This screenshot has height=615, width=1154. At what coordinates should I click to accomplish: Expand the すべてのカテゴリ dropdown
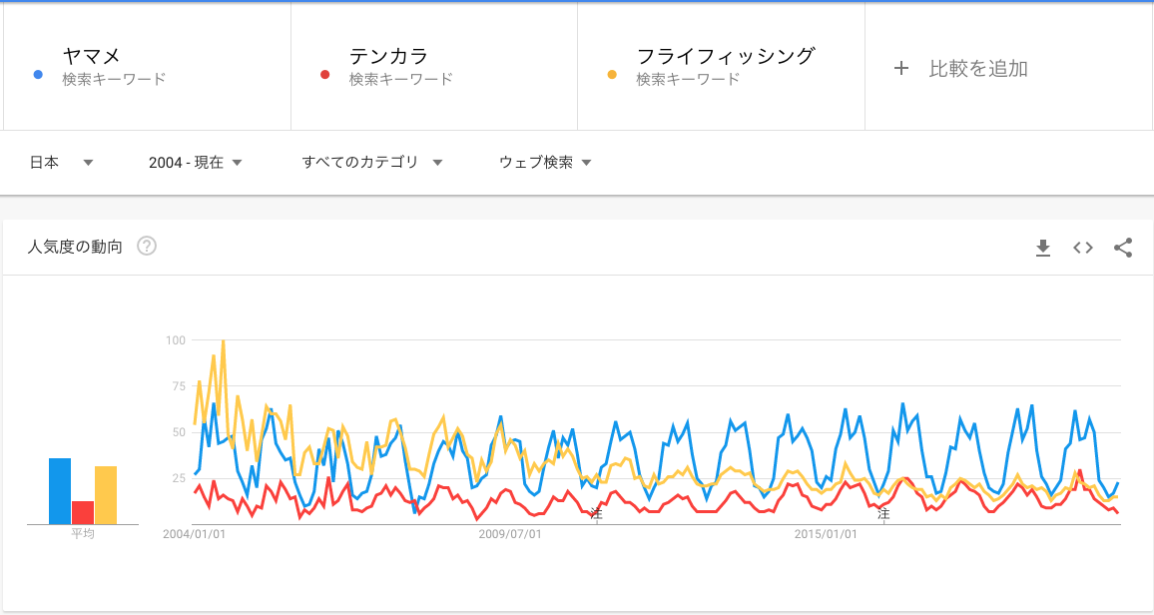point(372,163)
